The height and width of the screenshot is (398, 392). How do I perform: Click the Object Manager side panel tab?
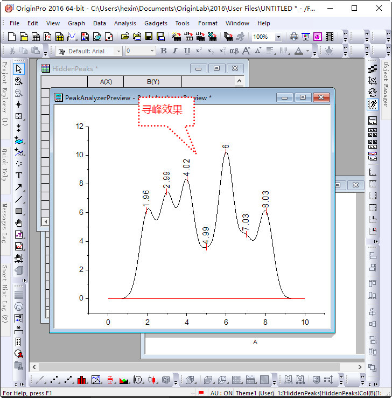(x=386, y=84)
